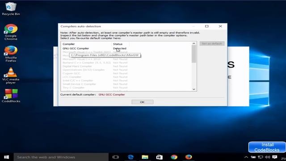Image resolution: width=286 pixels, height=161 pixels.
Task: Open the CodeBlocks desktop shortcut
Action: click(11, 96)
